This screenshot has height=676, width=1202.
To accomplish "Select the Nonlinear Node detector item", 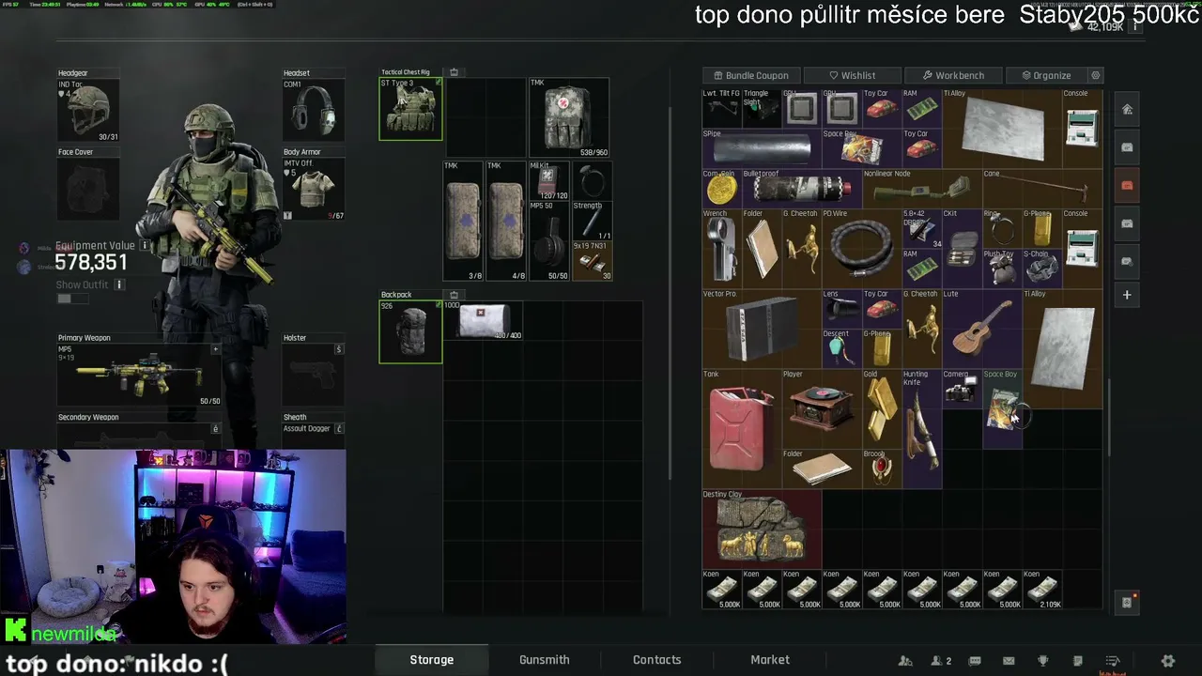I will pyautogui.click(x=921, y=189).
